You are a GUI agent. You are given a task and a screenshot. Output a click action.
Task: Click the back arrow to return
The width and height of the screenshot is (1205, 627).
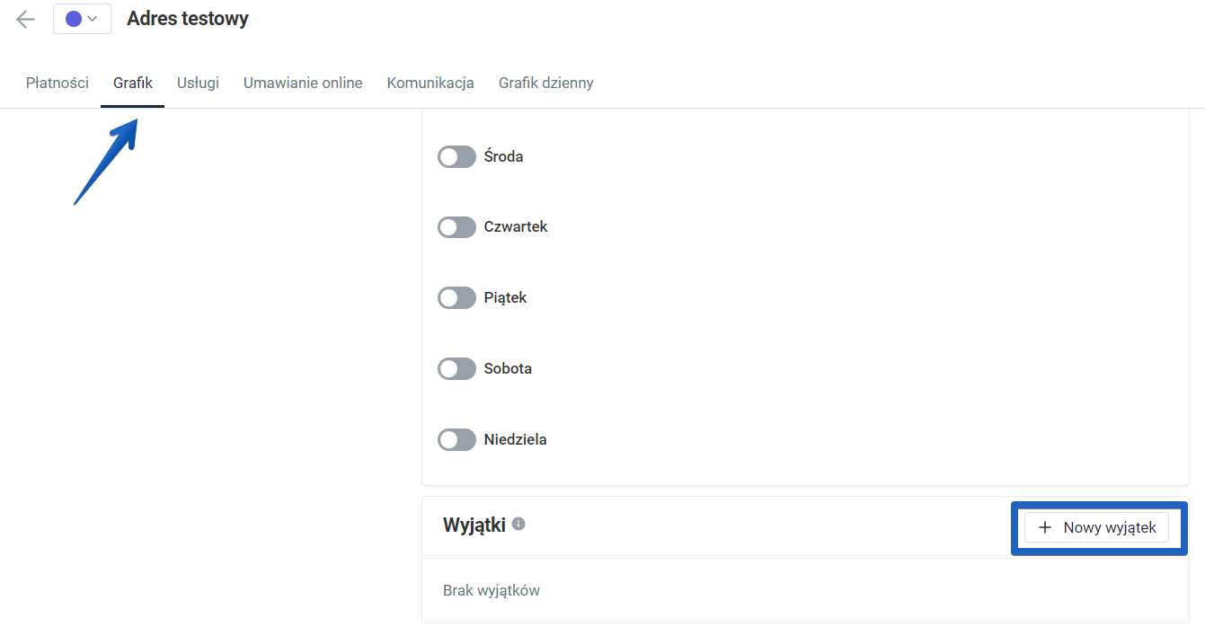[x=25, y=19]
